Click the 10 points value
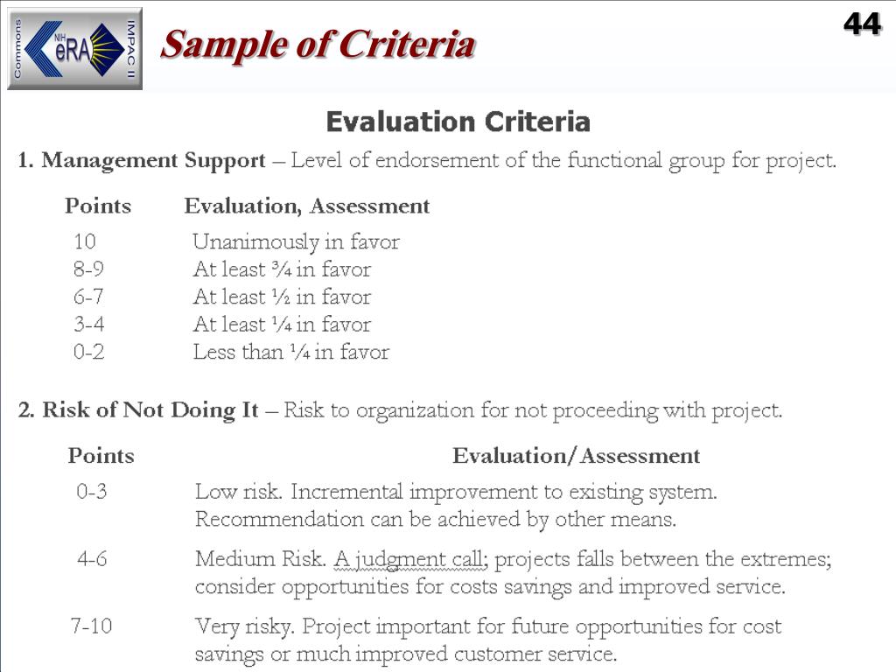The image size is (896, 672). tap(85, 241)
